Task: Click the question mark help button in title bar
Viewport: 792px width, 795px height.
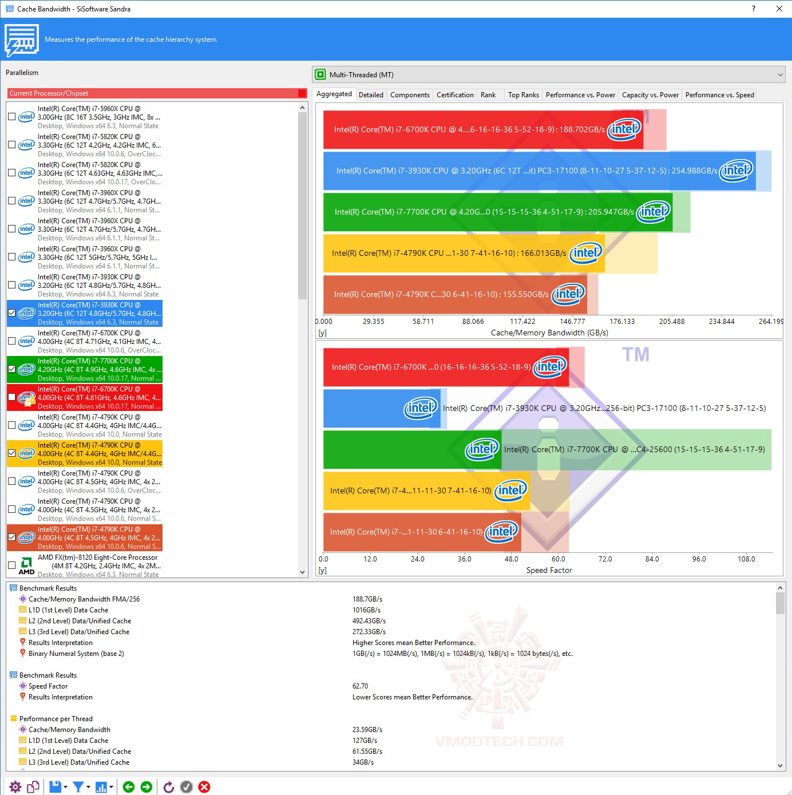Action: pyautogui.click(x=753, y=9)
